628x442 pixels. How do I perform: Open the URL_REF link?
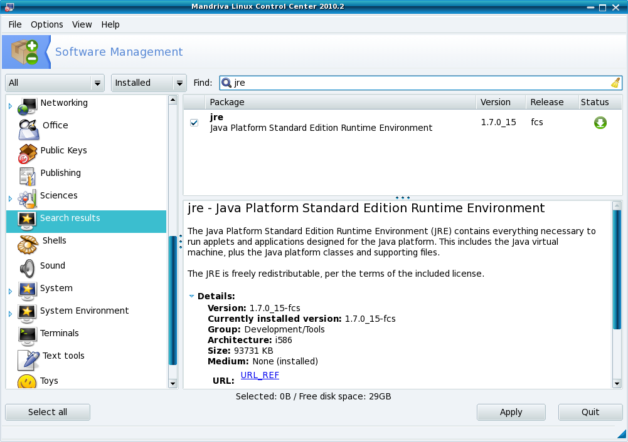tap(260, 375)
